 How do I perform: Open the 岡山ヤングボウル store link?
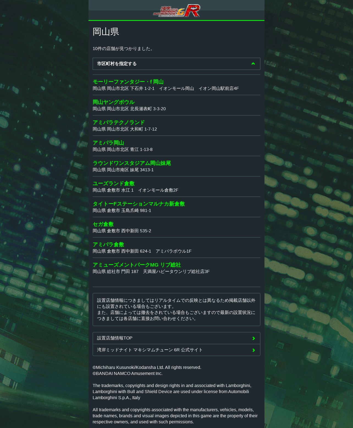point(114,102)
